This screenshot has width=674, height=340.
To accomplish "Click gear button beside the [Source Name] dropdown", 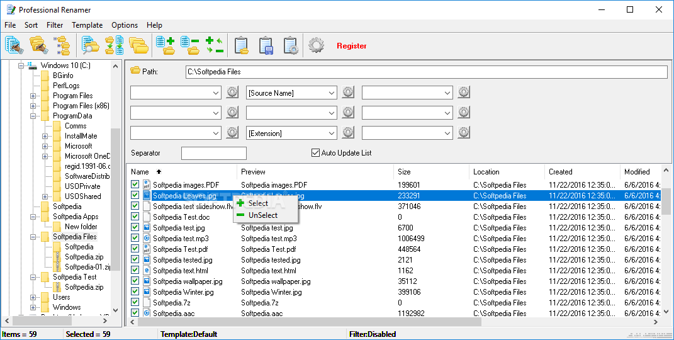I will (x=348, y=92).
